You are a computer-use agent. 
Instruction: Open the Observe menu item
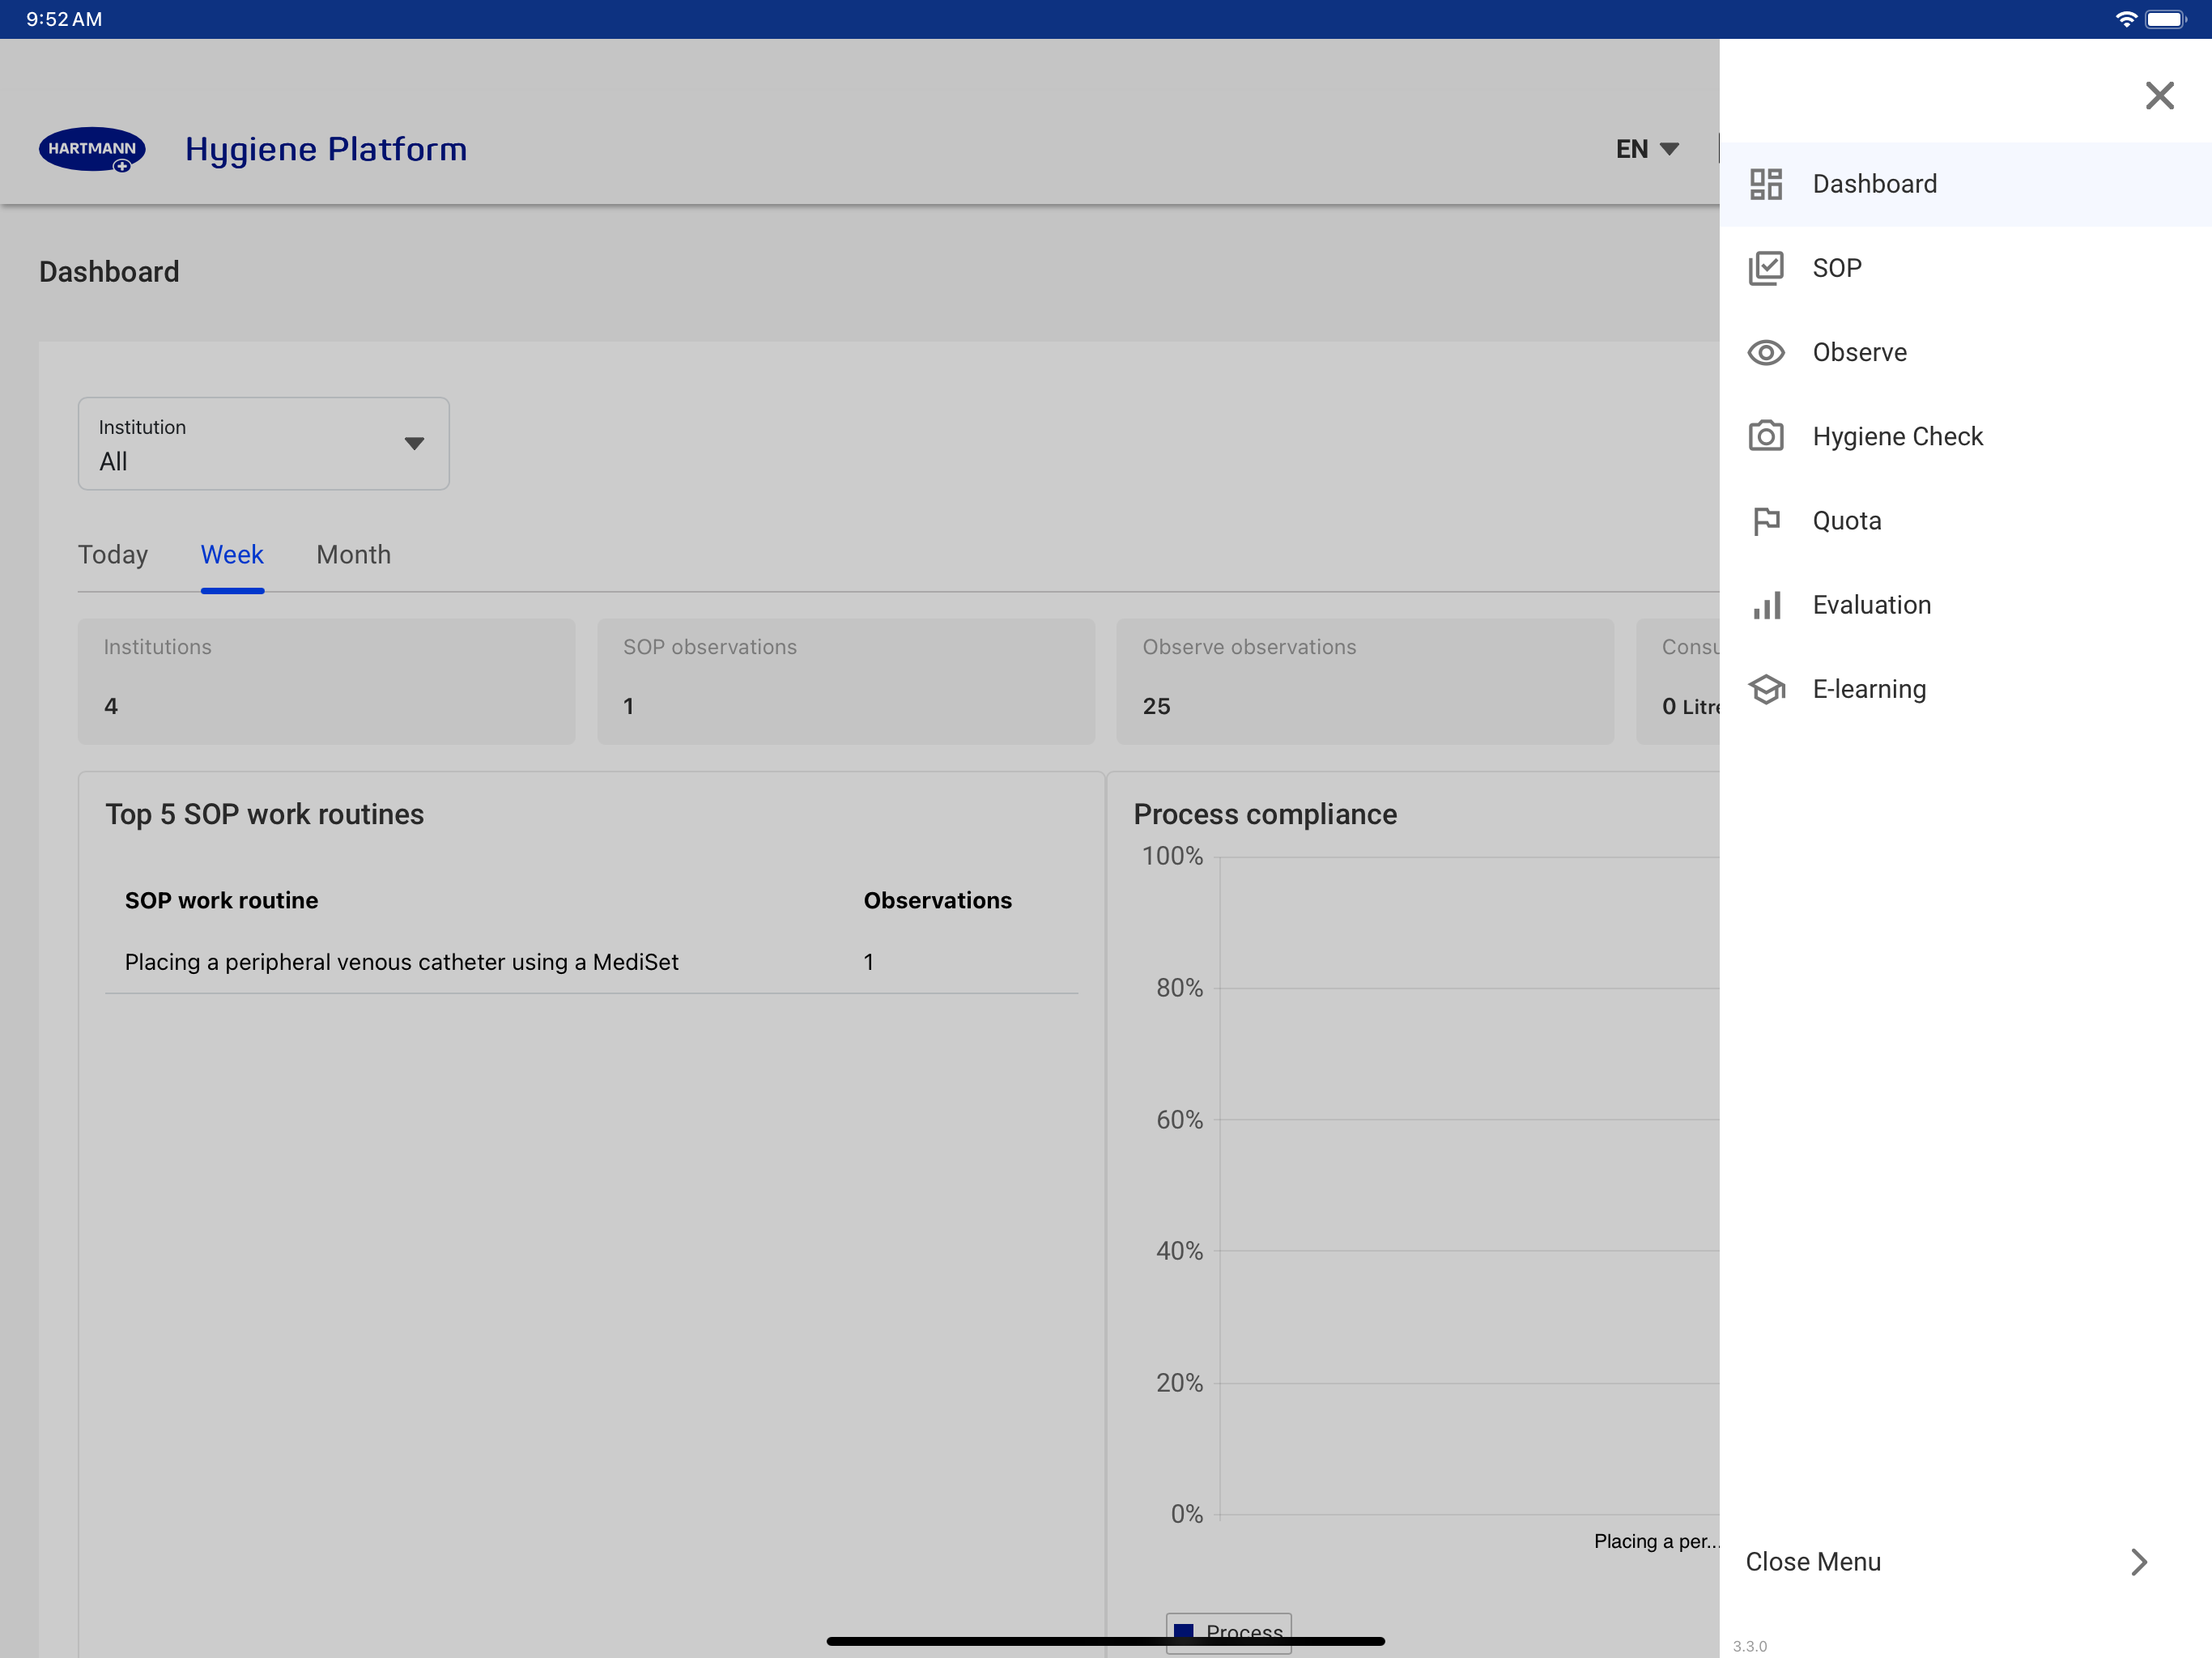pos(1965,352)
